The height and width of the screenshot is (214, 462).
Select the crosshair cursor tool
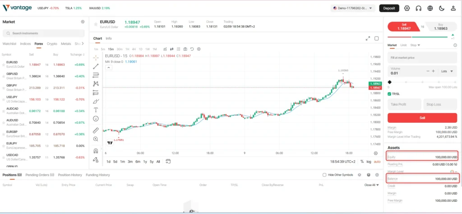(96, 58)
